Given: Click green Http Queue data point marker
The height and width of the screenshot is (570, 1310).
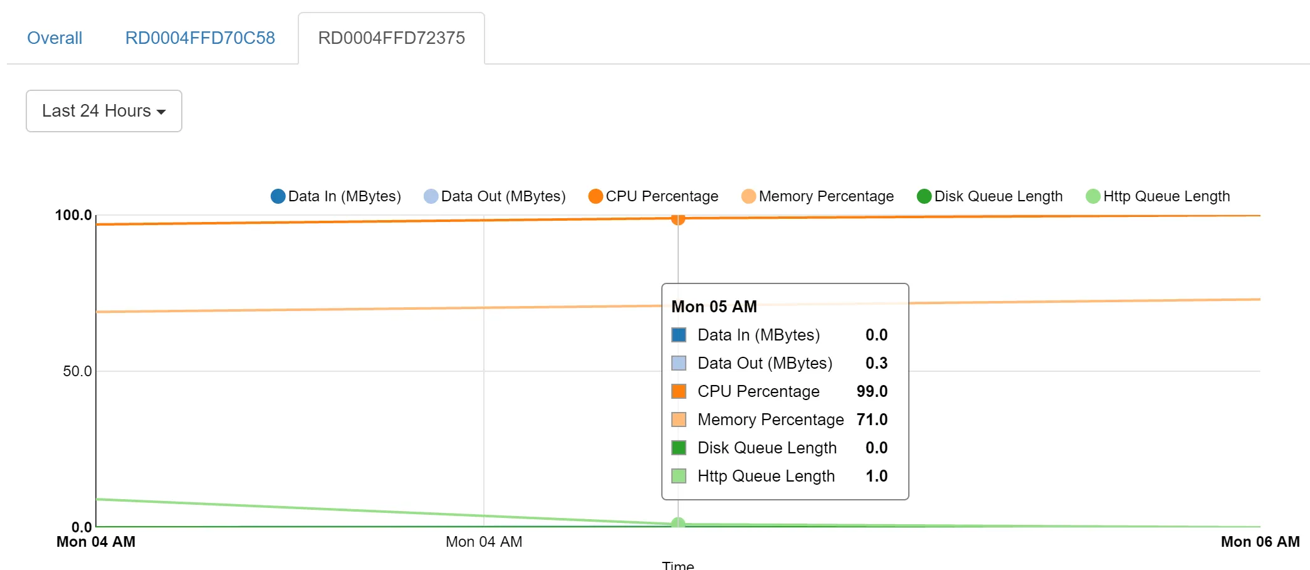Looking at the screenshot, I should (x=678, y=524).
